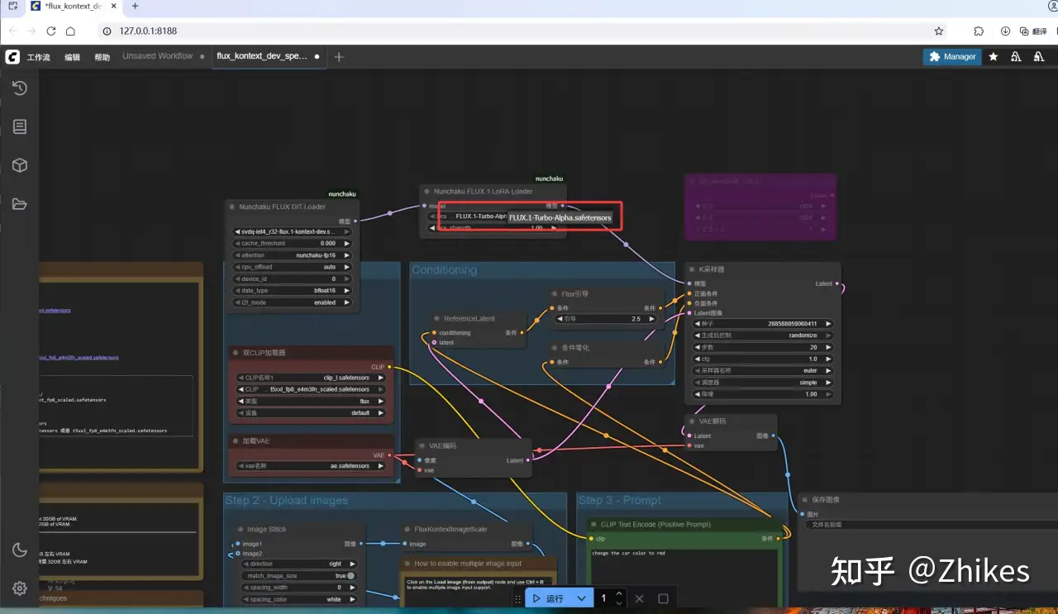
Task: Adjust 降噪 1.00 in K采样器
Action: pyautogui.click(x=764, y=394)
